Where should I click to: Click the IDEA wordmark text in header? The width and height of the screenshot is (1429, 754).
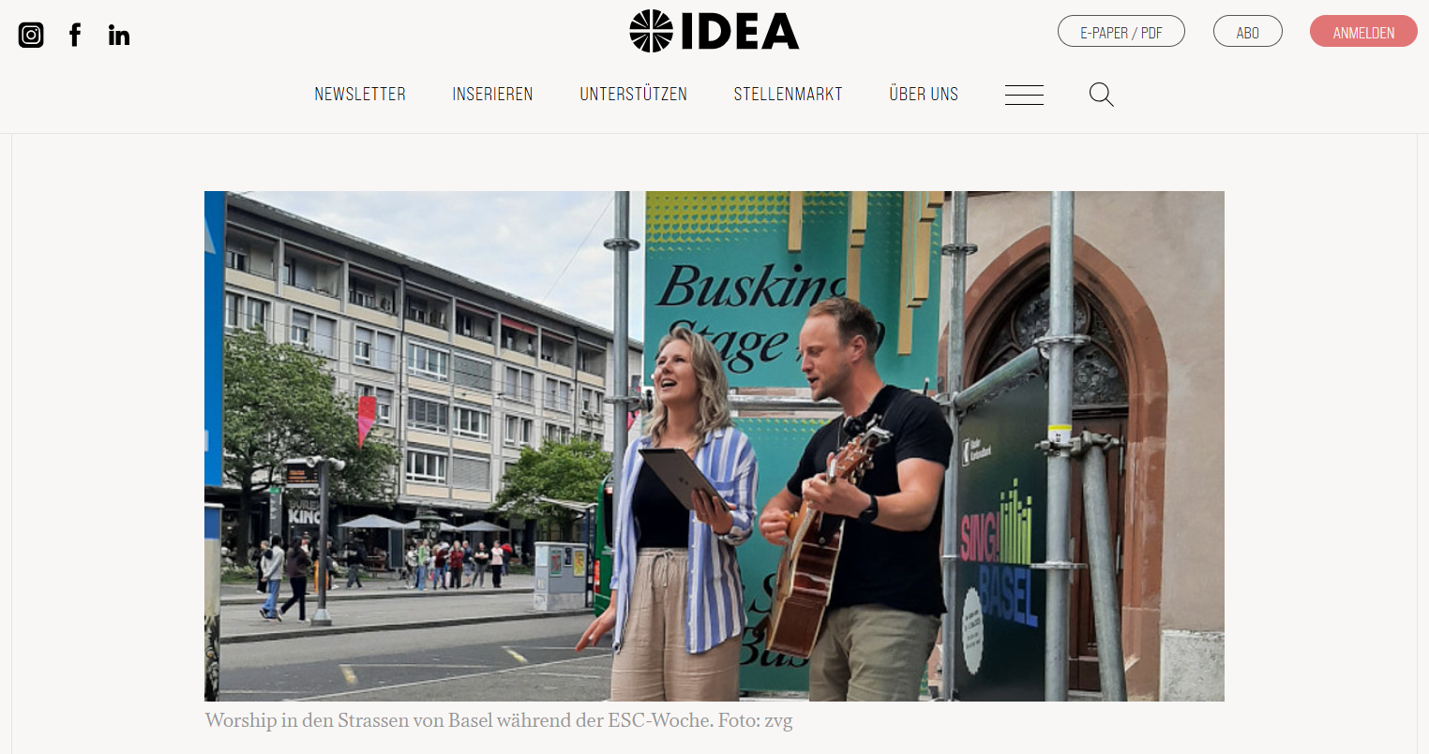coord(740,32)
